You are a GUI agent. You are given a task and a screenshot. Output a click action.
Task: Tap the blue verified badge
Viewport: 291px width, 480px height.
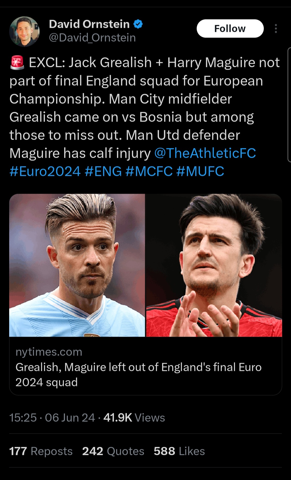tap(138, 24)
